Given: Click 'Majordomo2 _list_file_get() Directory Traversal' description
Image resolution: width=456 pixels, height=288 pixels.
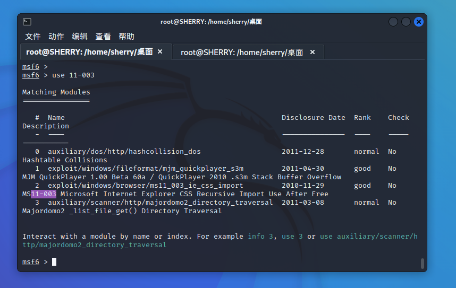Looking at the screenshot, I should (x=122, y=211).
